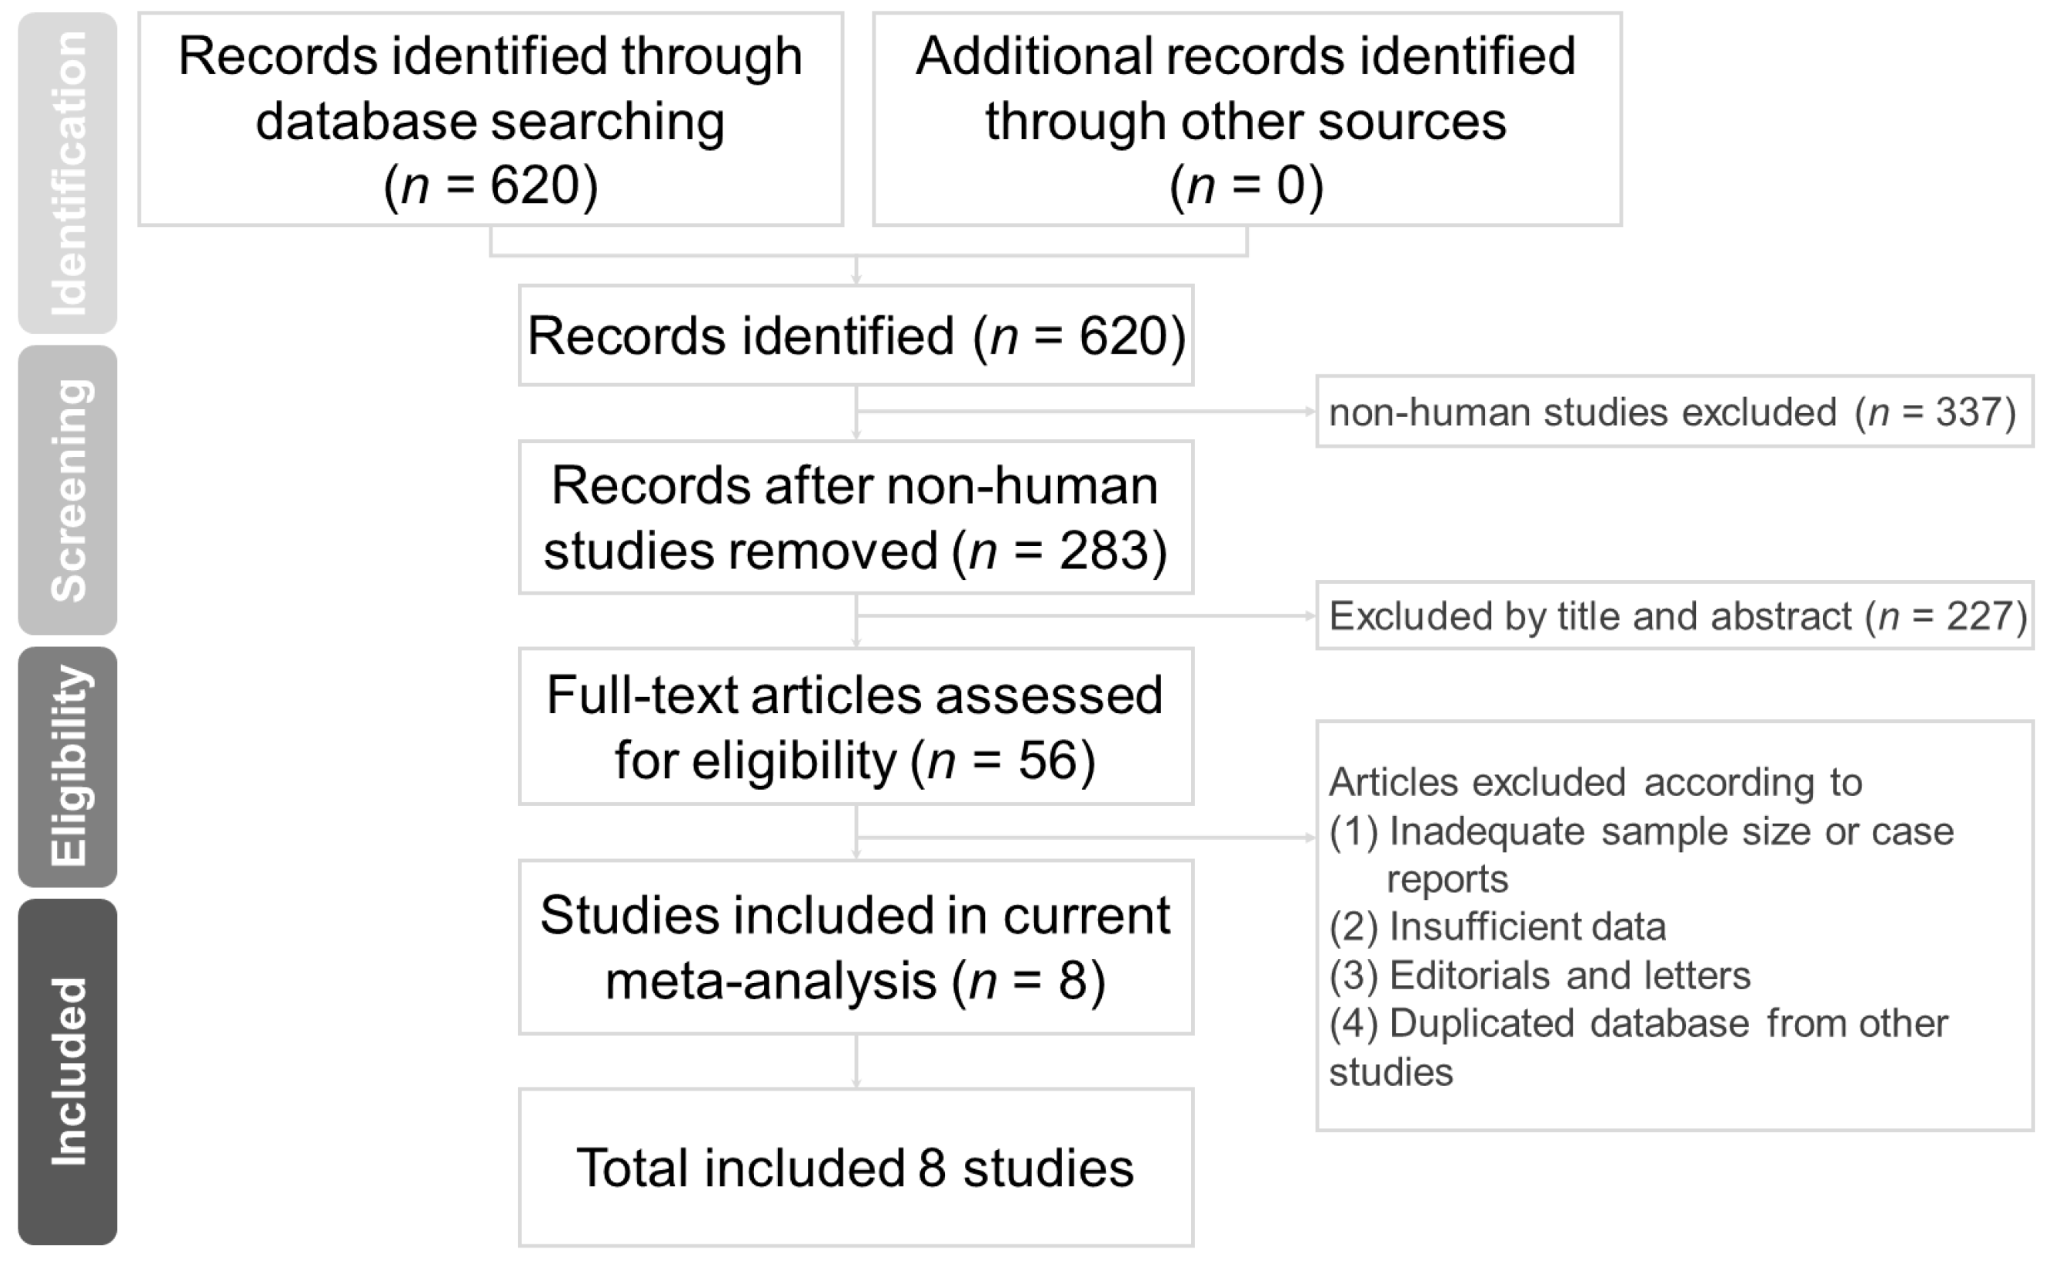Click the Additional records other sources box
Screen dimensions: 2056x1276
pyautogui.click(x=1247, y=119)
